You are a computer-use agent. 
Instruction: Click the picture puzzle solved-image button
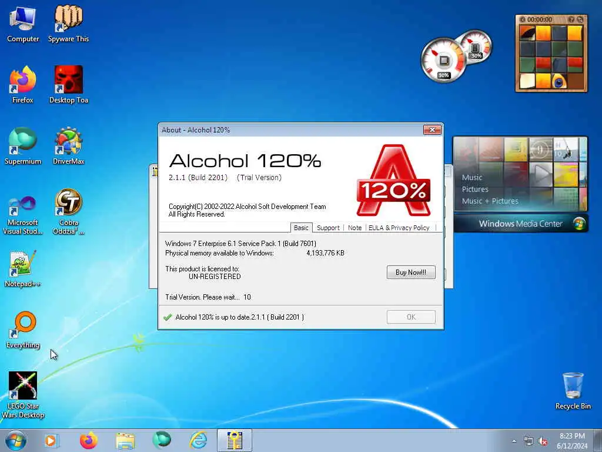571,19
